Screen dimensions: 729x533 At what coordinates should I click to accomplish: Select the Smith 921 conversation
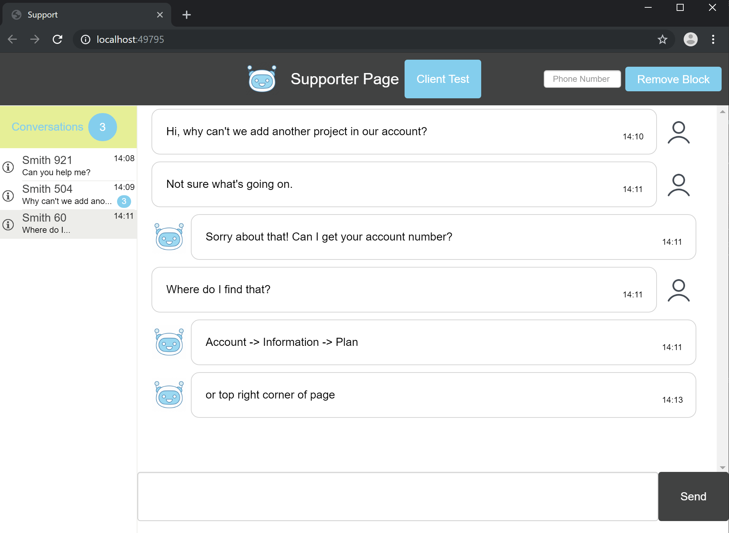[67, 165]
